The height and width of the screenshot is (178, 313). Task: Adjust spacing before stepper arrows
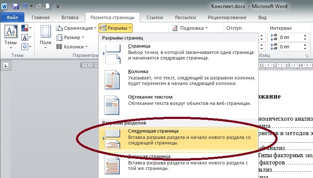(305, 37)
